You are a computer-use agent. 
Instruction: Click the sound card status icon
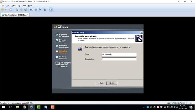pyautogui.click(x=180, y=103)
